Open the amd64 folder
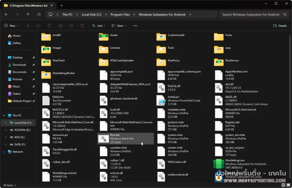This screenshot has width=292, height=188. (46, 37)
